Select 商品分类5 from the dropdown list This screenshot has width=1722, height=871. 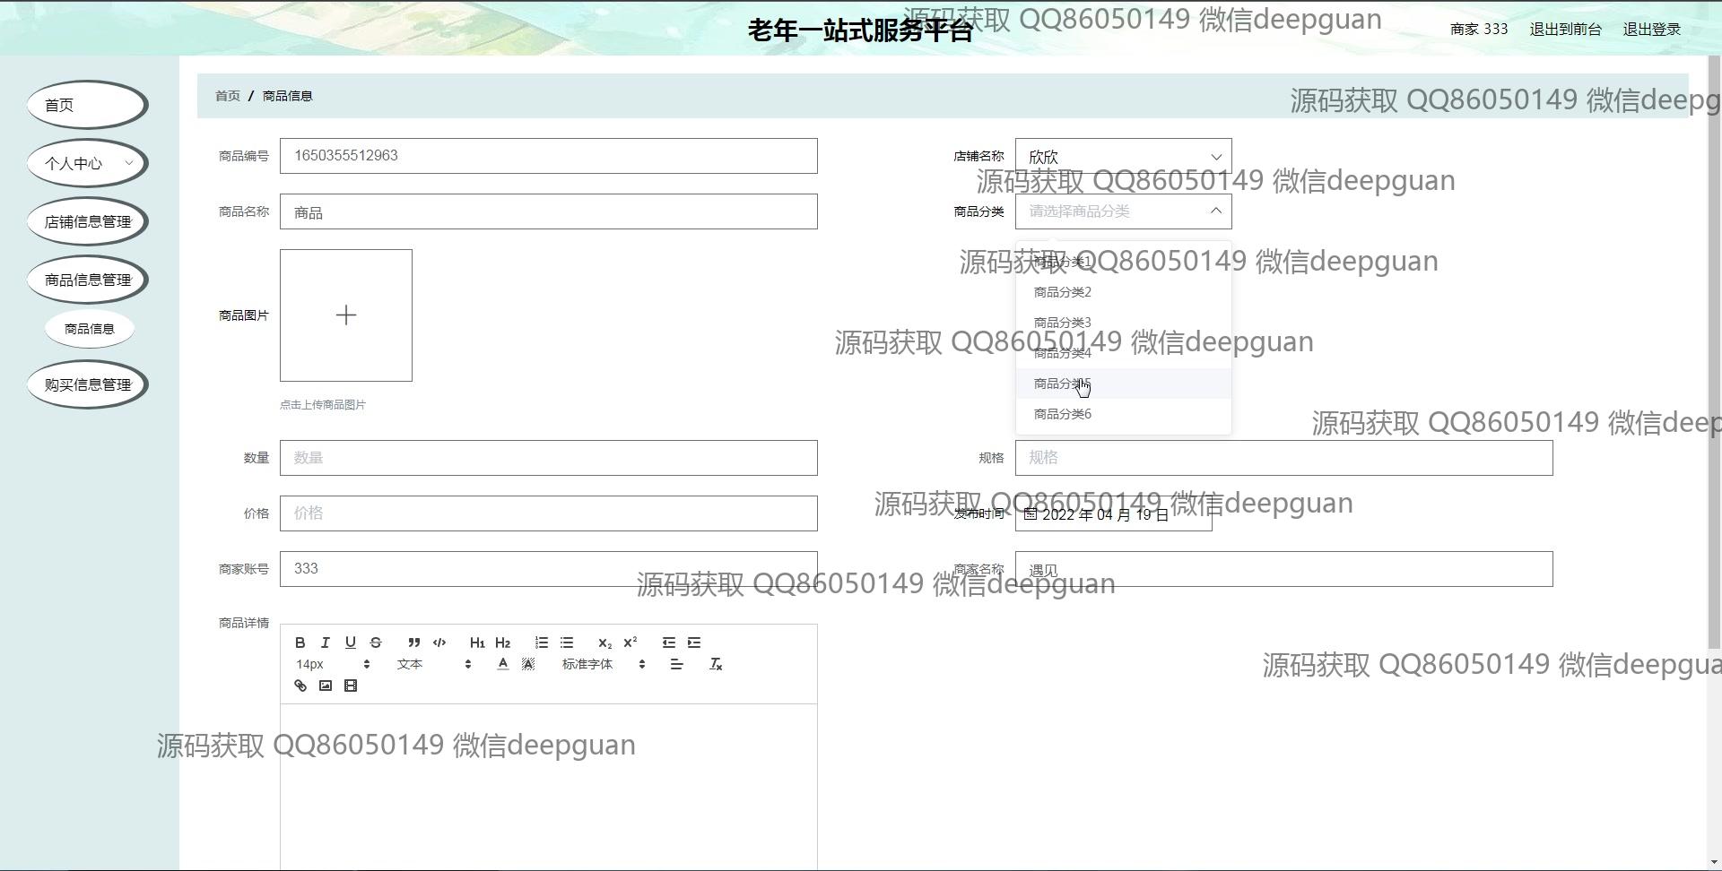1124,384
